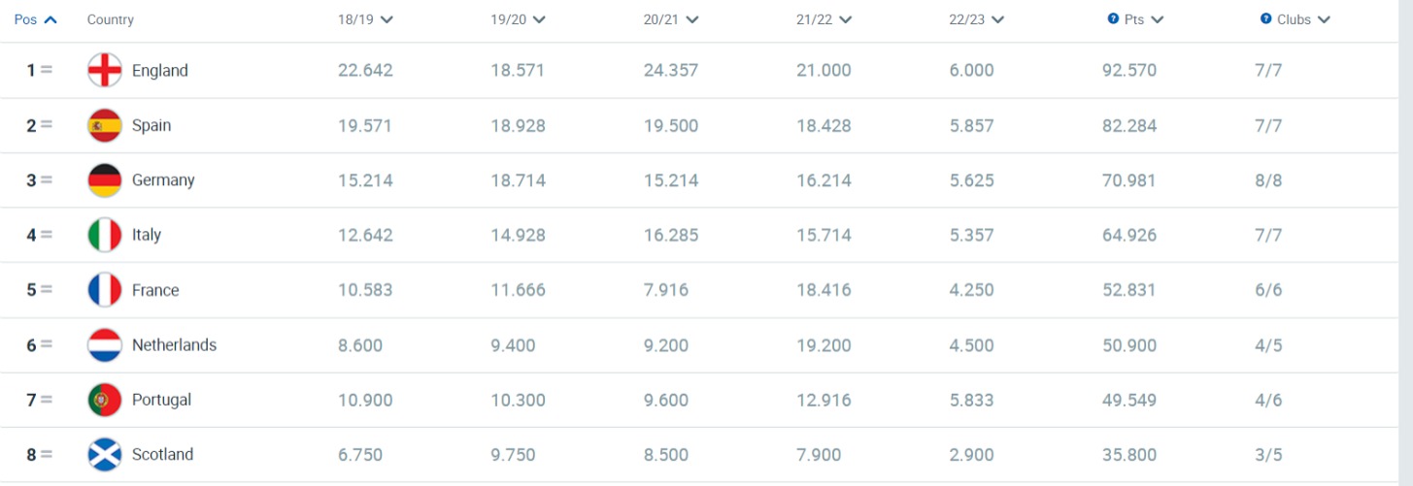Open the Netherlands country link
The height and width of the screenshot is (486, 1413).
click(x=174, y=344)
